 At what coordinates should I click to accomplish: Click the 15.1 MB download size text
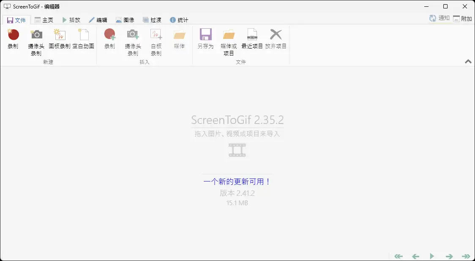[237, 203]
